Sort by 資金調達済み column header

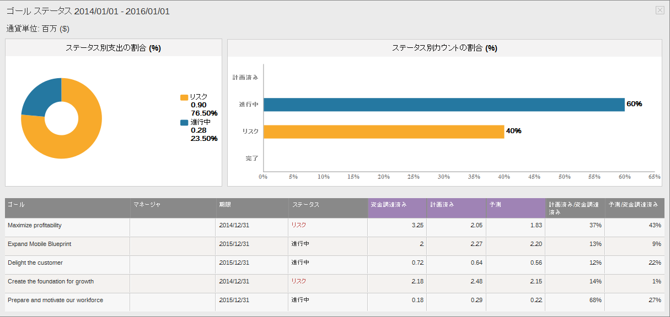388,204
